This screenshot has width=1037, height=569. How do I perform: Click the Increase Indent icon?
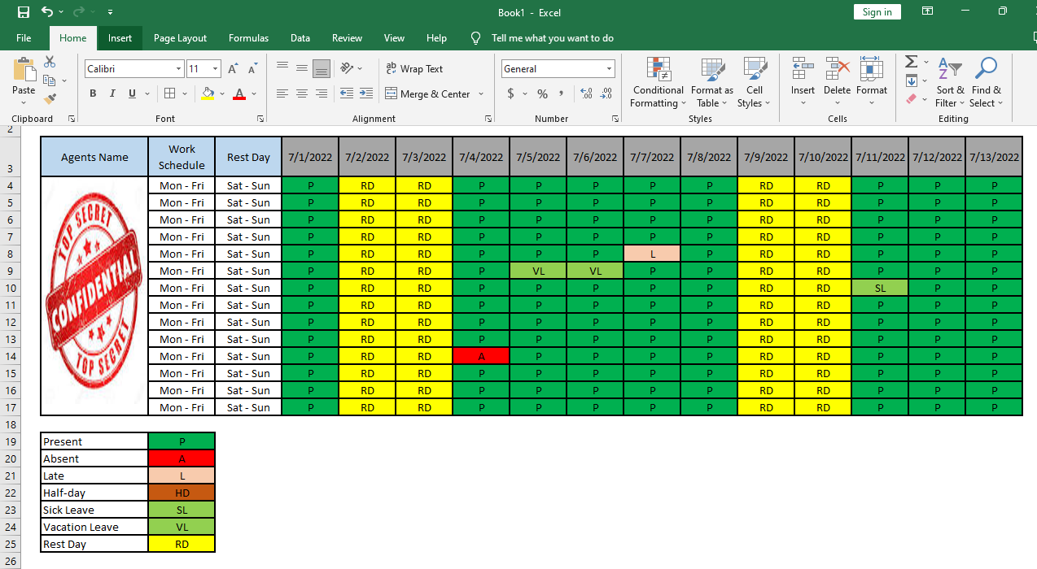coord(366,93)
